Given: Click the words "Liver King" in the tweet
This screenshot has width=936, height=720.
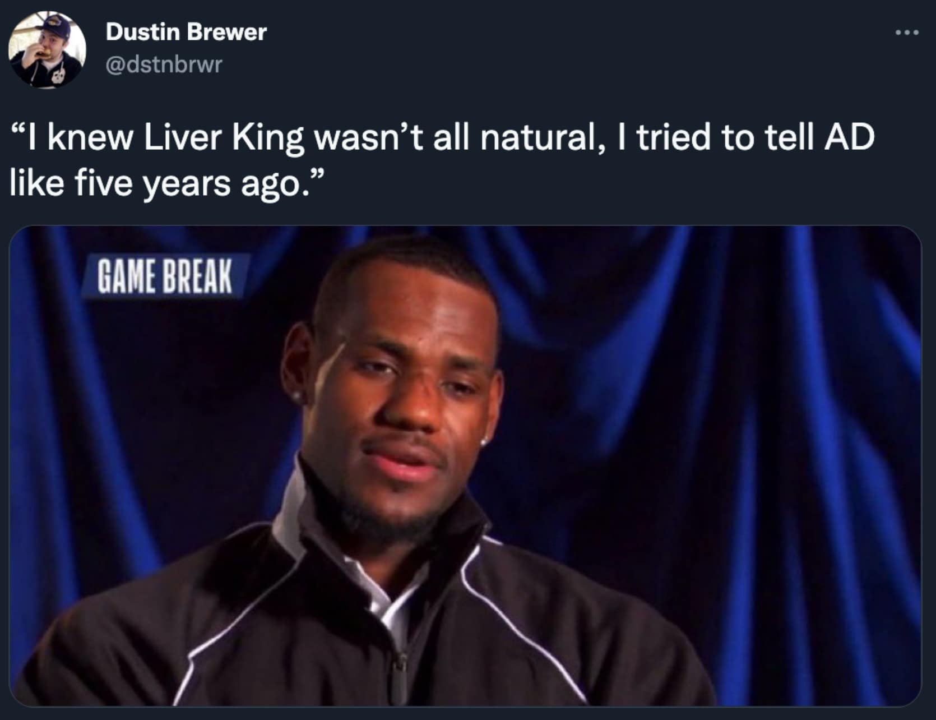Looking at the screenshot, I should (223, 137).
